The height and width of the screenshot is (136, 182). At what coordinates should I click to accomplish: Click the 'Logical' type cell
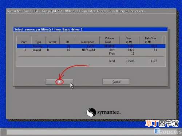click(x=37, y=50)
